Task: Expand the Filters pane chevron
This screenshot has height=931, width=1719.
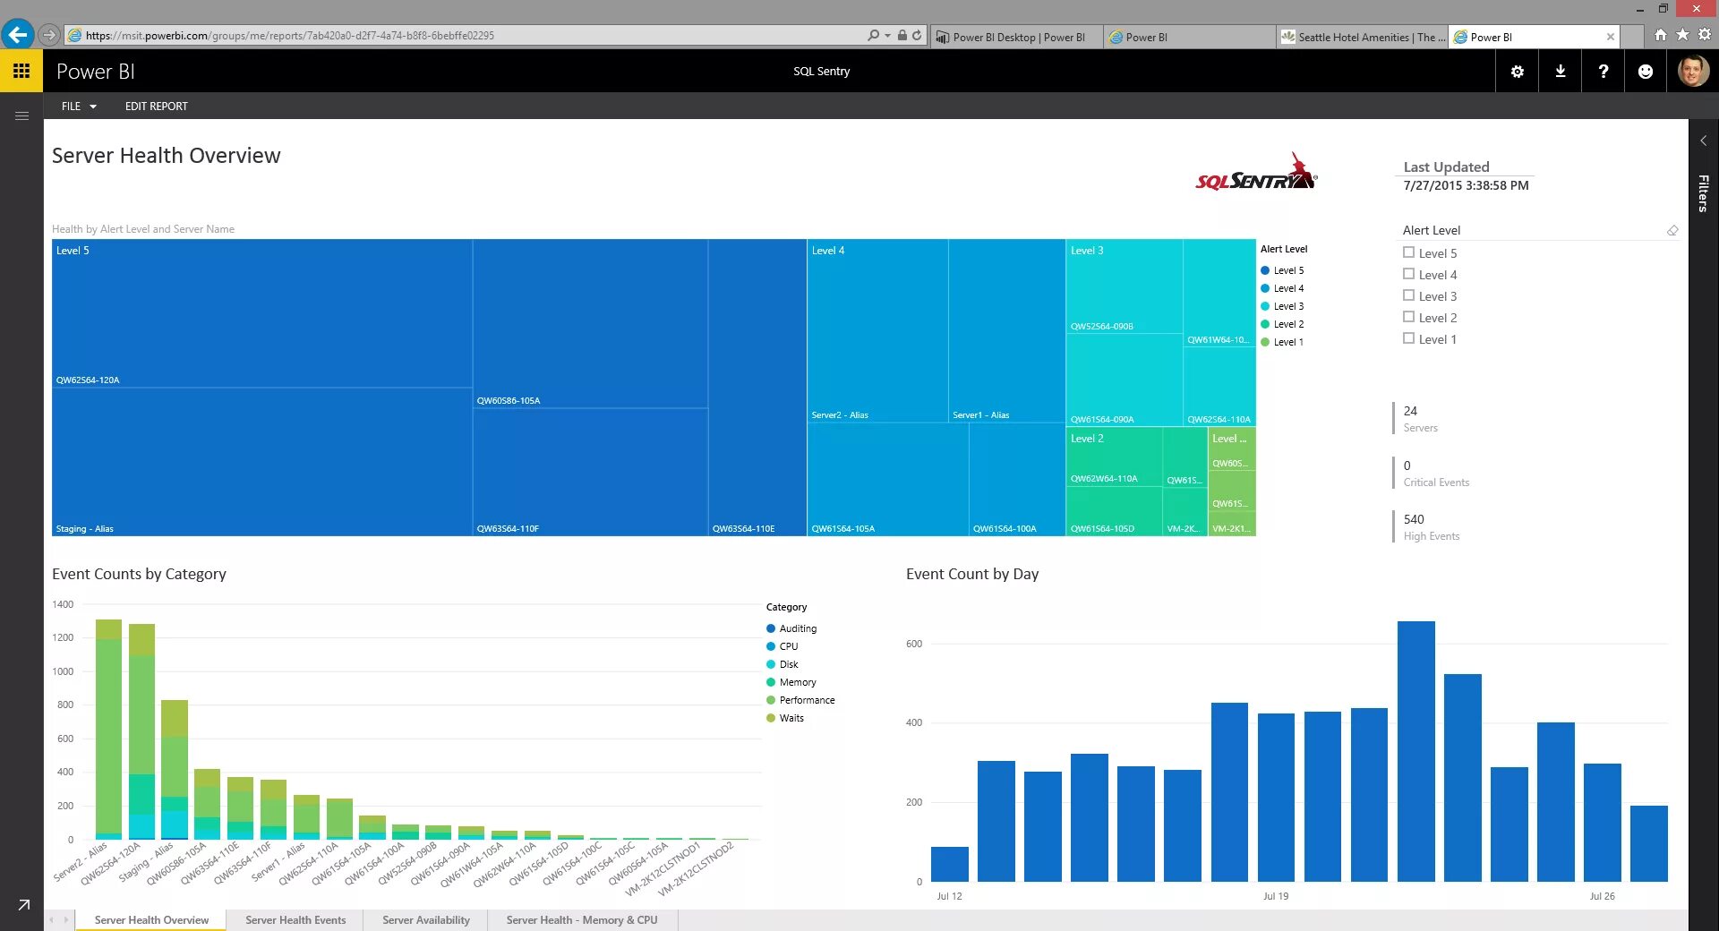Action: tap(1703, 141)
